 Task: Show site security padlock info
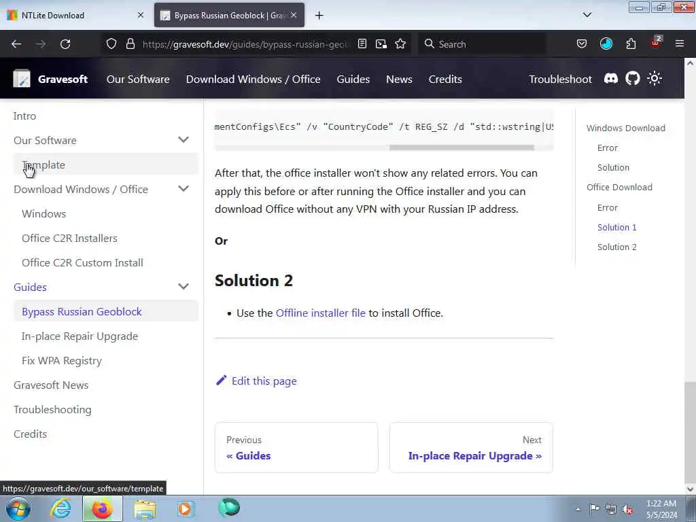click(x=130, y=43)
